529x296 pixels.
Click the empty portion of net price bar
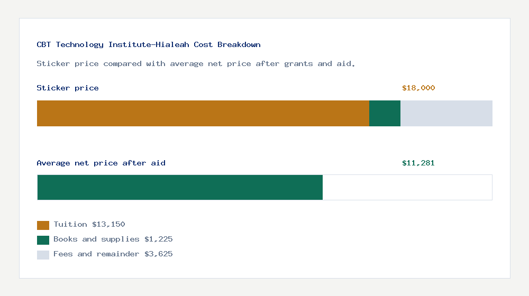407,188
